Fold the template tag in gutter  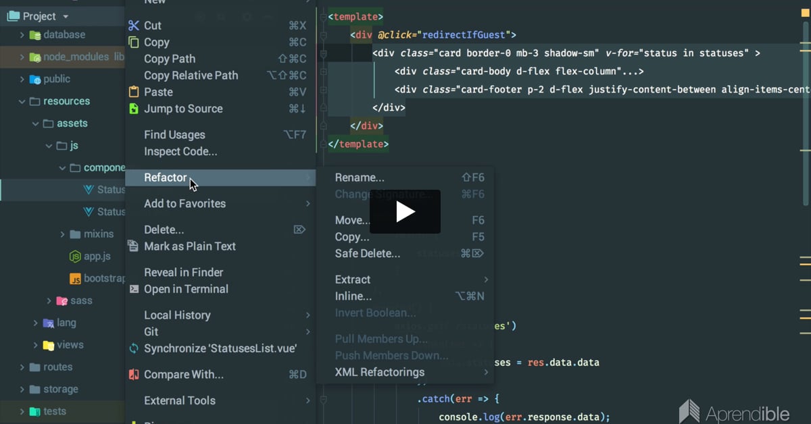[x=323, y=16]
